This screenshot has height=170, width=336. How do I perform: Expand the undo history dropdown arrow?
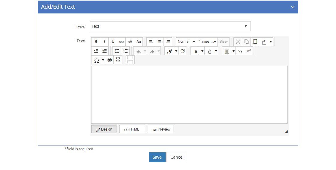pyautogui.click(x=145, y=51)
